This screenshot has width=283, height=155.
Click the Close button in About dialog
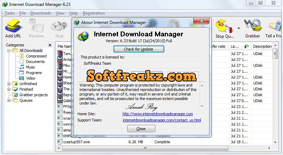pos(141,129)
